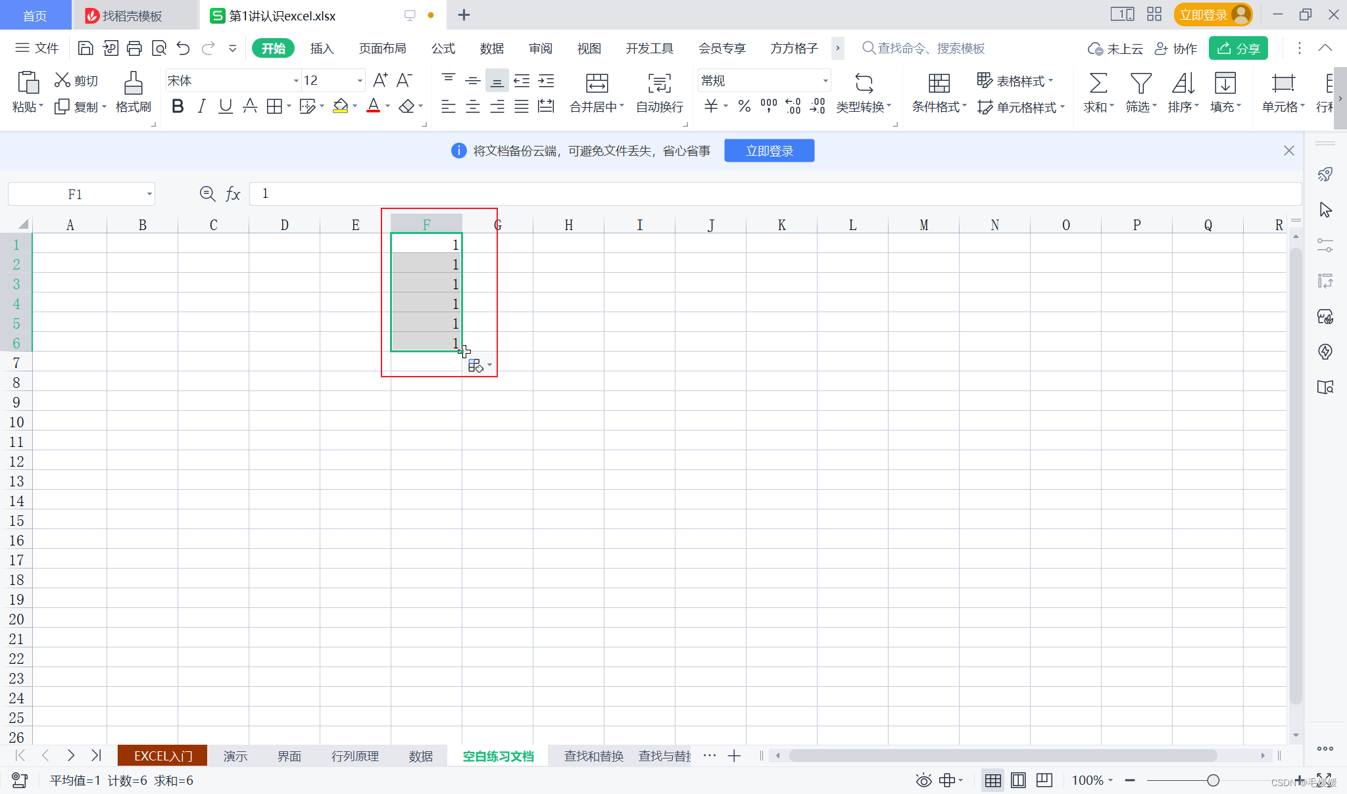
Task: Open the number format dropdown (常规)
Action: pyautogui.click(x=825, y=81)
